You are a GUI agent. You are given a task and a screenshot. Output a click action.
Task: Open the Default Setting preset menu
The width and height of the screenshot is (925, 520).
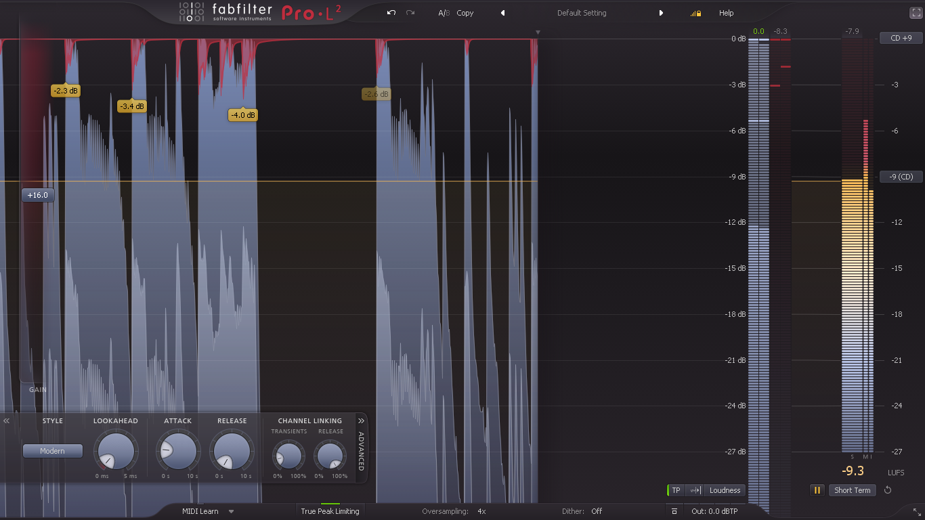click(x=582, y=13)
